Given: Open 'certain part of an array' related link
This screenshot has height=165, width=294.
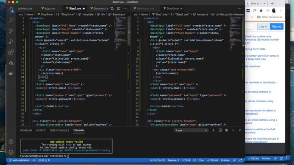Looking at the screenshot, I should 262,57.
